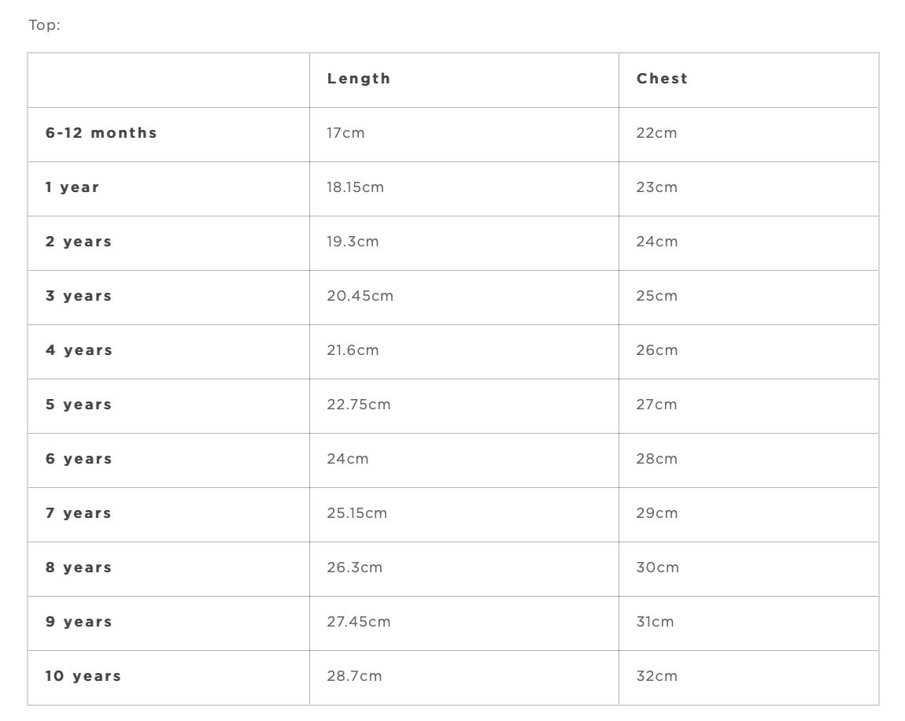Select the 6-12 months row label
The width and height of the screenshot is (905, 721).
click(x=101, y=133)
